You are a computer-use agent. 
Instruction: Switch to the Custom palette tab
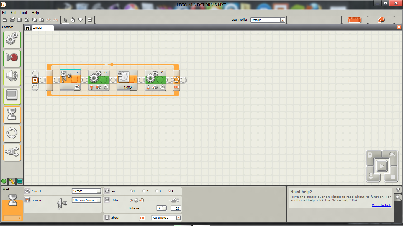coord(20,181)
